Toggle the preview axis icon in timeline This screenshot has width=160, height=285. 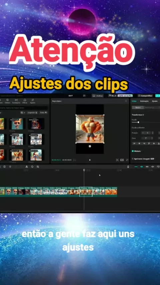[153, 167]
